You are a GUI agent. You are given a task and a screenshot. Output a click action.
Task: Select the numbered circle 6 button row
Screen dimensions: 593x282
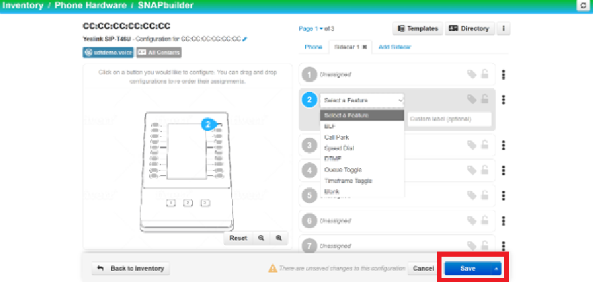(x=310, y=220)
